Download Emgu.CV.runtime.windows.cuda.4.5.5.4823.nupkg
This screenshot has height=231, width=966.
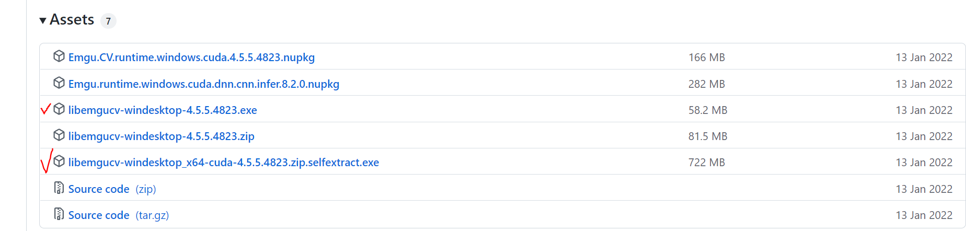point(191,57)
